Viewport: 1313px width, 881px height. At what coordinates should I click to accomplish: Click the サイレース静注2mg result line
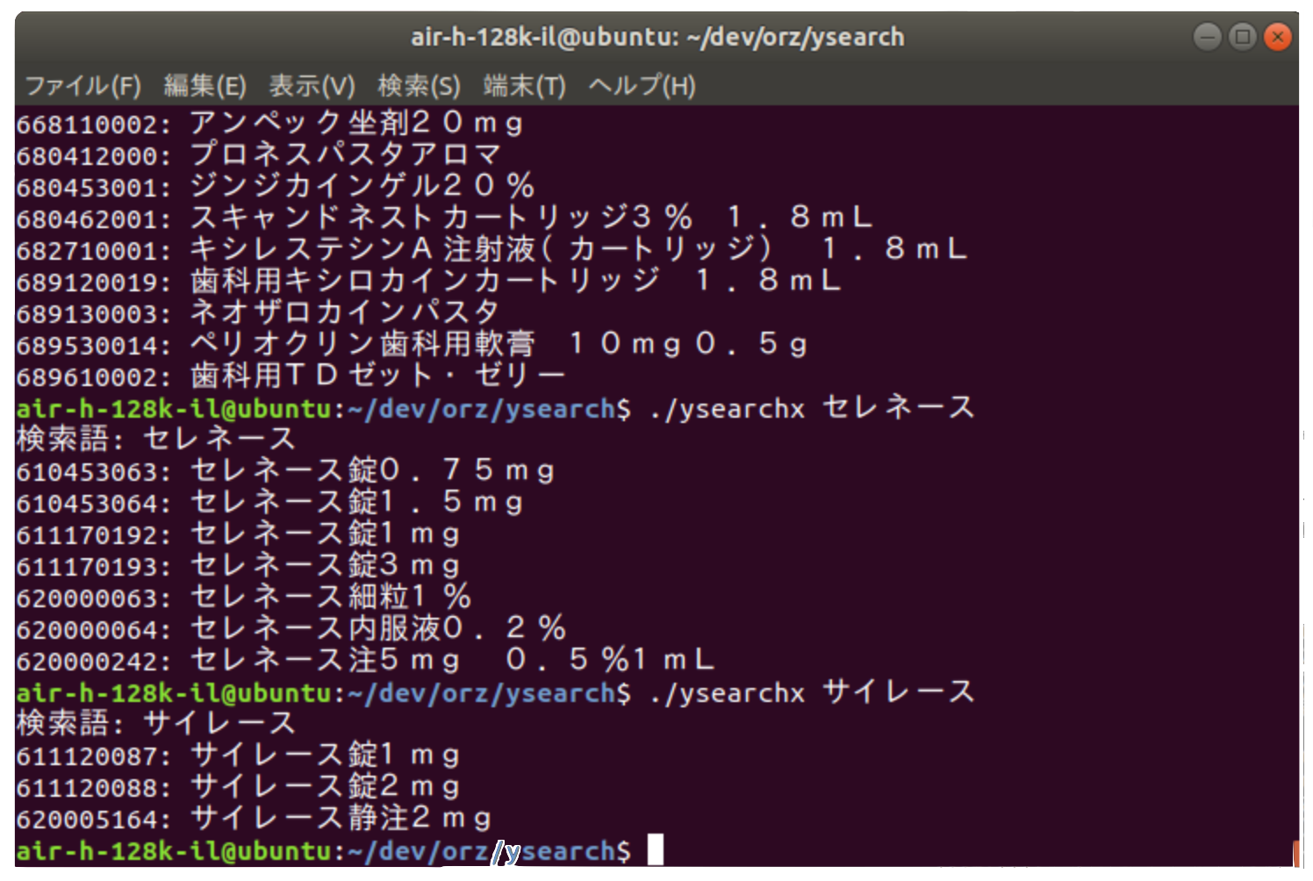tap(341, 819)
